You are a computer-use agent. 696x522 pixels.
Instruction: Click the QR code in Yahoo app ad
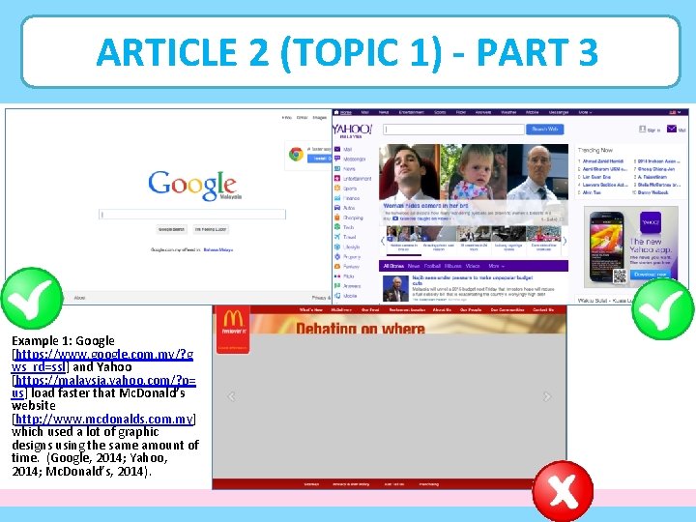point(620,276)
